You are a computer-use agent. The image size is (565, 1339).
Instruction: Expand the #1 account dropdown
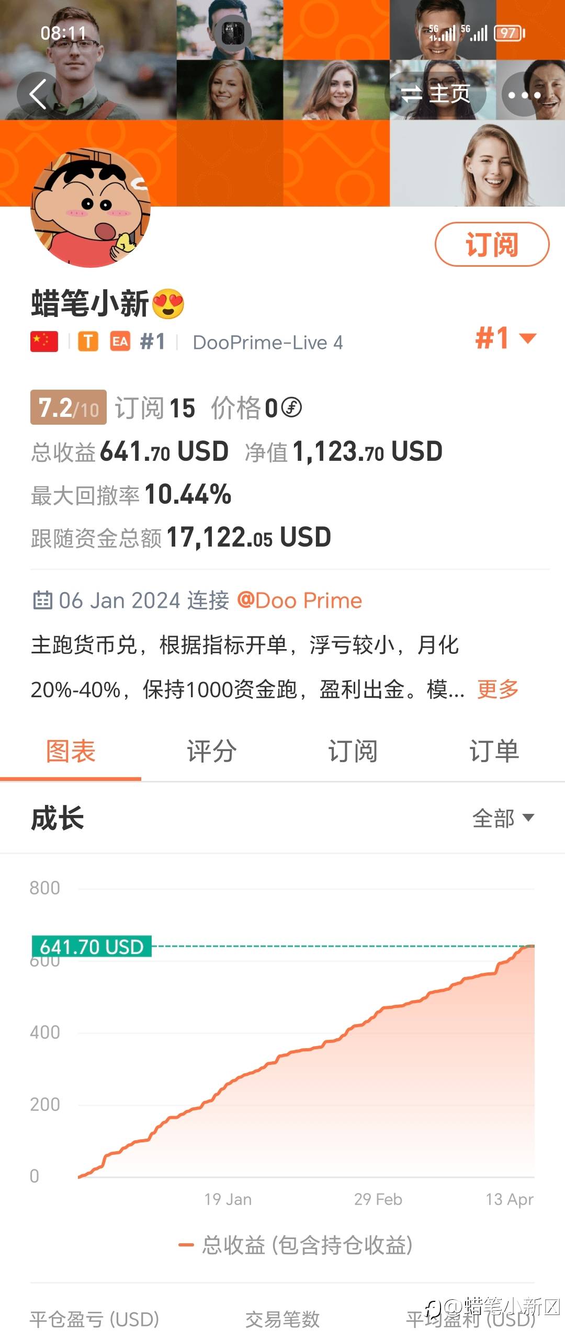505,338
